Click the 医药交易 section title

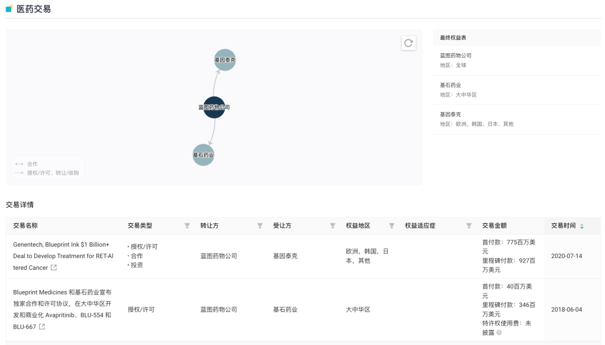[x=34, y=9]
